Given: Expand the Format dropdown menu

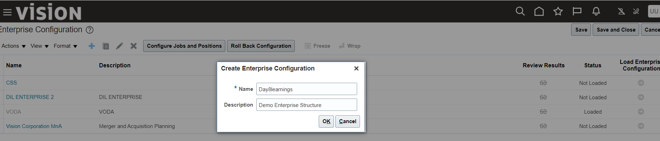Looking at the screenshot, I should [x=65, y=46].
